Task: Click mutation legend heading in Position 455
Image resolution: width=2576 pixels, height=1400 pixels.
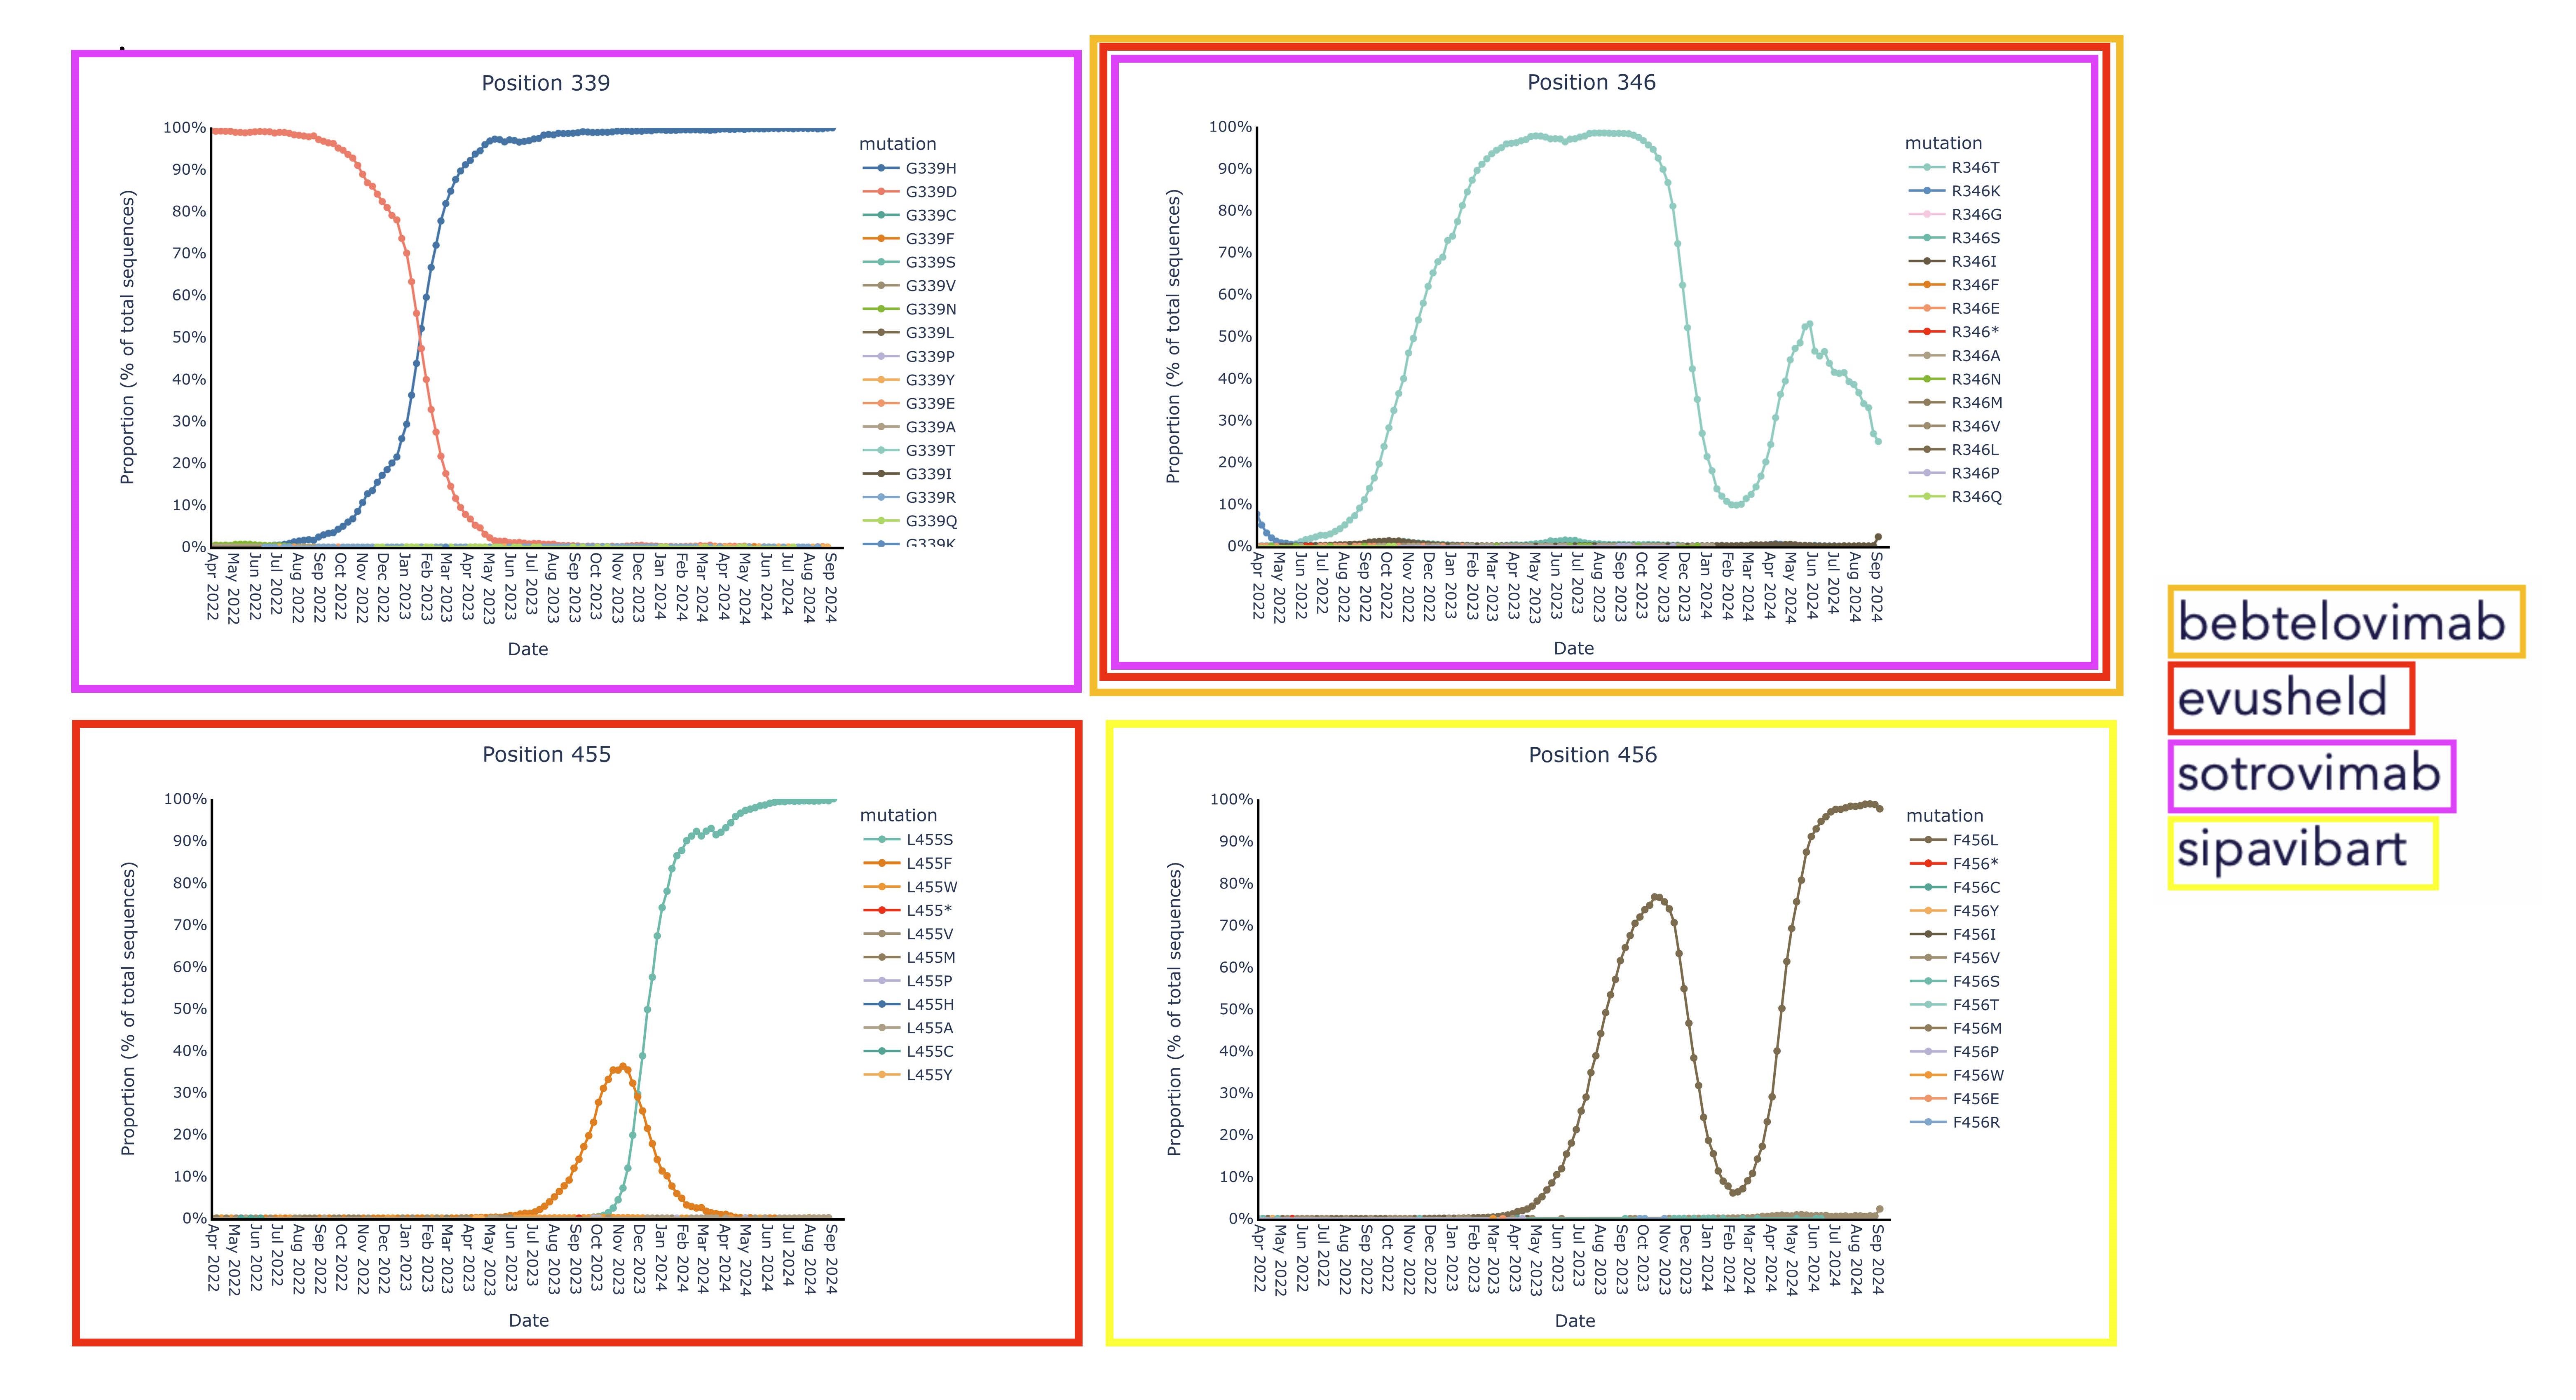Action: (x=898, y=815)
